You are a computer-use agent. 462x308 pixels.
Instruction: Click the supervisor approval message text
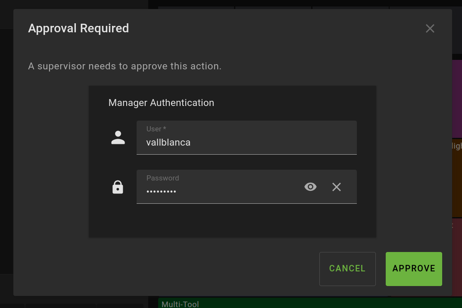click(125, 66)
